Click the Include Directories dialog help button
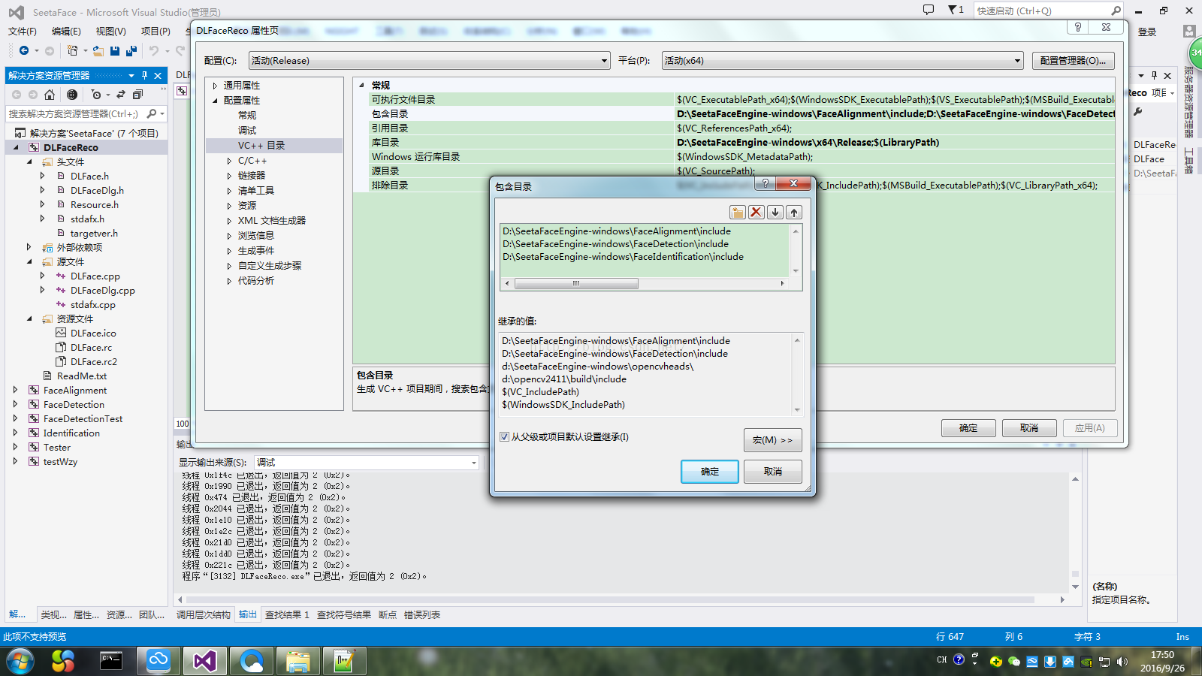Screen dimensions: 1202x676 pyautogui.click(x=766, y=183)
